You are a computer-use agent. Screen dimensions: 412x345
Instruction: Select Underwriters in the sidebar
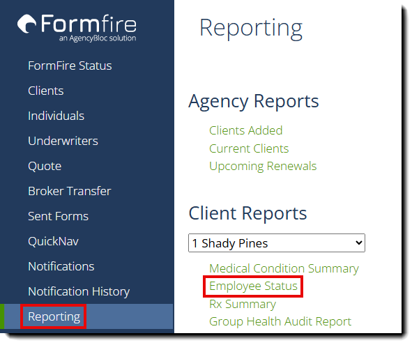(x=63, y=141)
